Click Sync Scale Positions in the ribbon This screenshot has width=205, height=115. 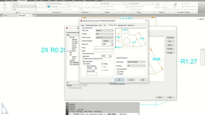coord(189,9)
